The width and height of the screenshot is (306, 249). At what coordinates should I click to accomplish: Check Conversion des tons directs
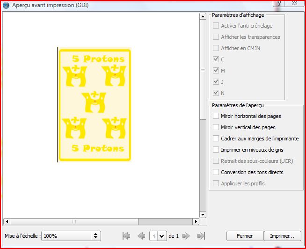[216, 172]
